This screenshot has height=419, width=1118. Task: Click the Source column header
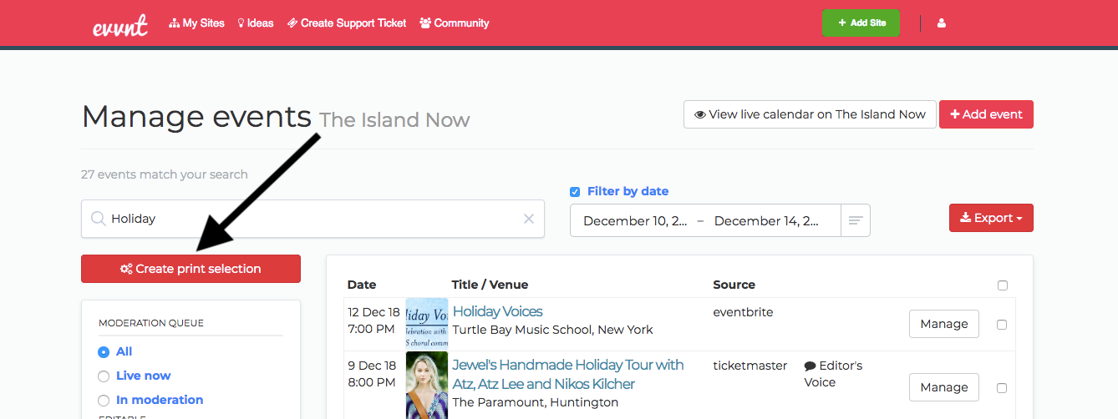coord(734,285)
